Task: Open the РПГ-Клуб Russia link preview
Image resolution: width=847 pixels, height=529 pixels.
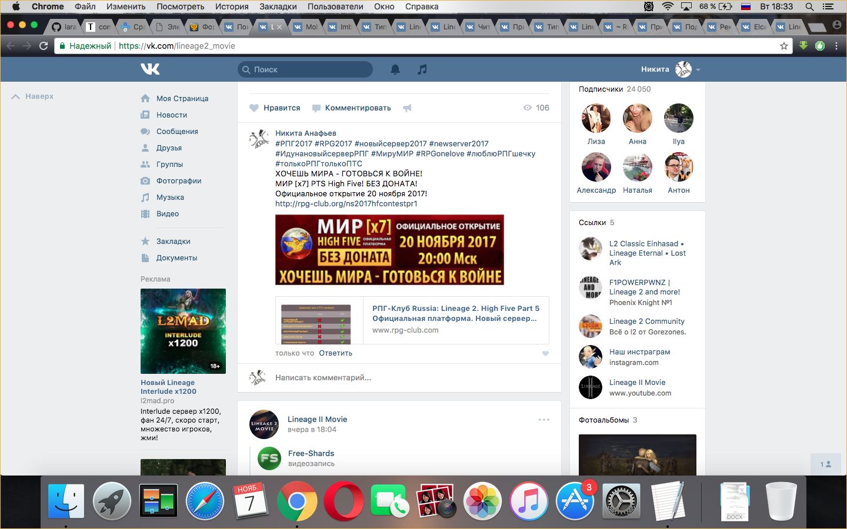Action: 412,320
